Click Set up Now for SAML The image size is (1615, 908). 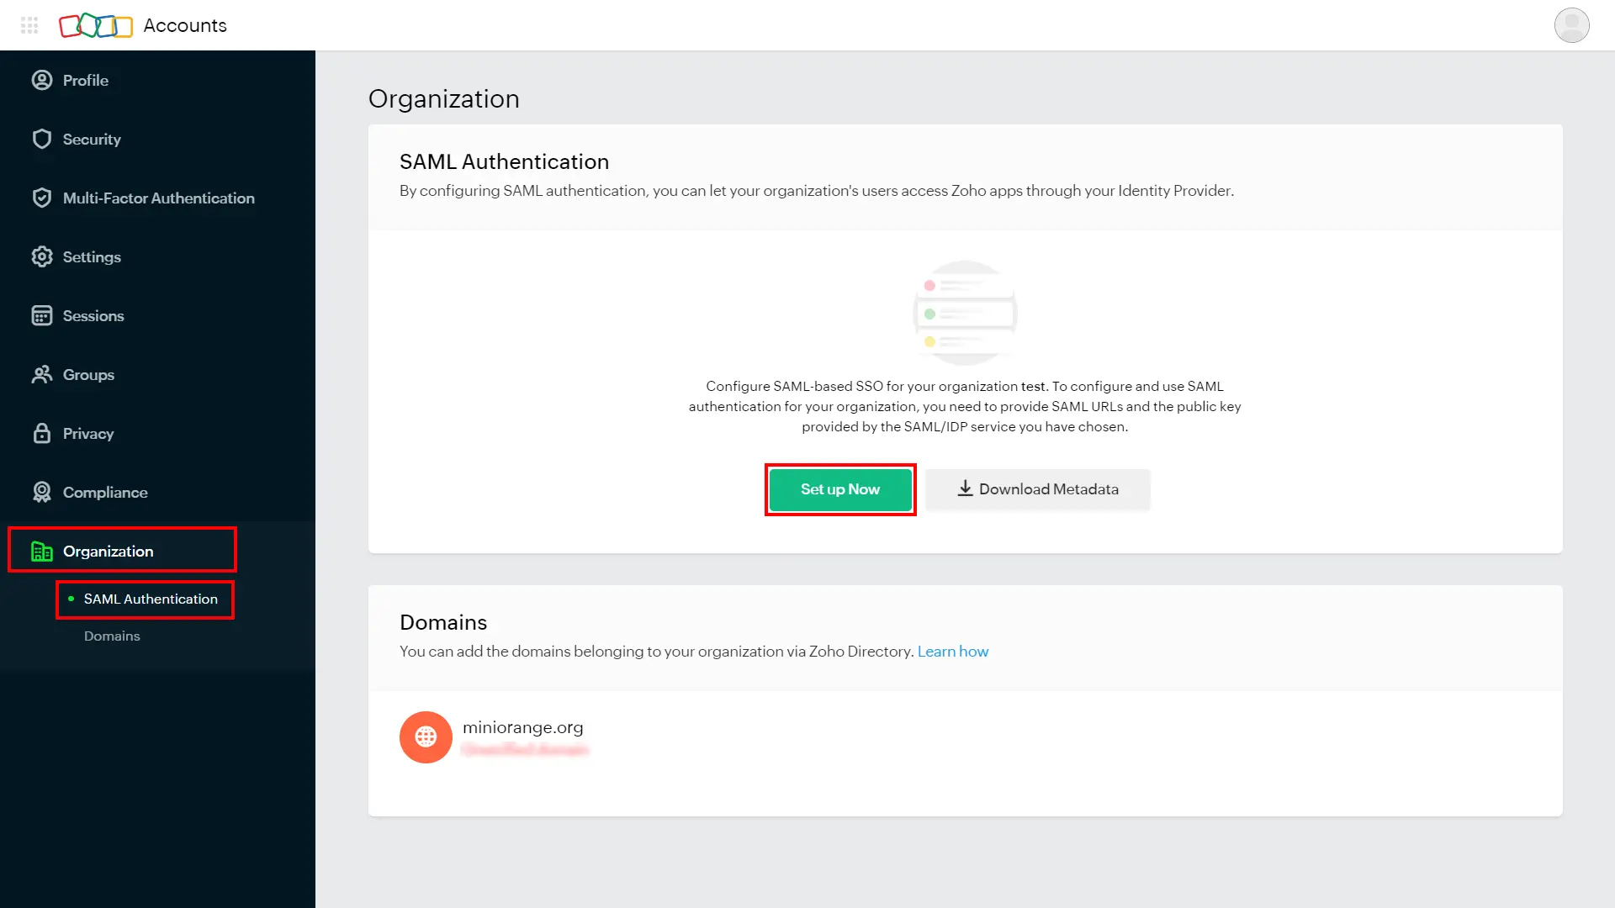839,489
